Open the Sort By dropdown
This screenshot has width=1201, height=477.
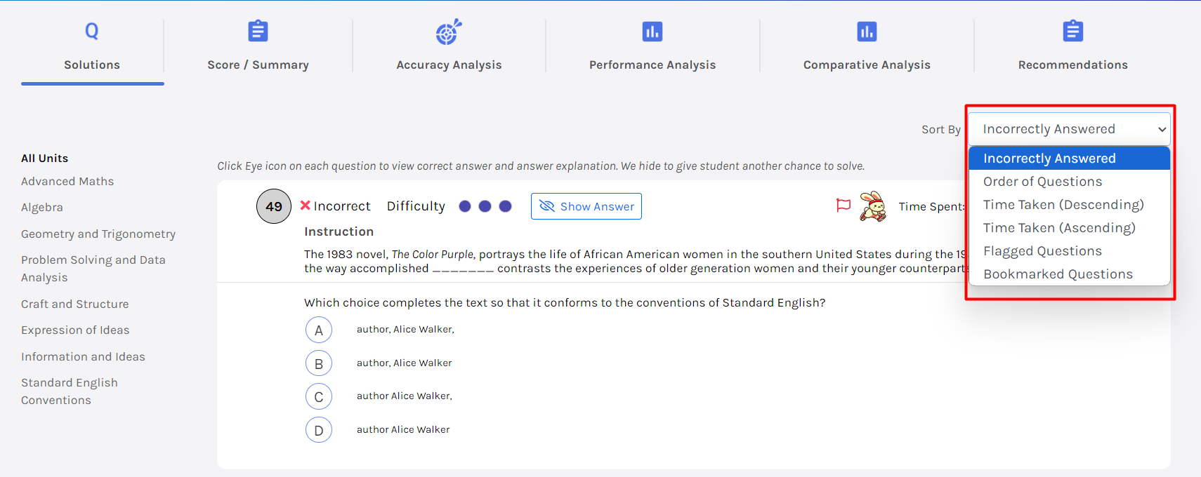tap(1068, 129)
